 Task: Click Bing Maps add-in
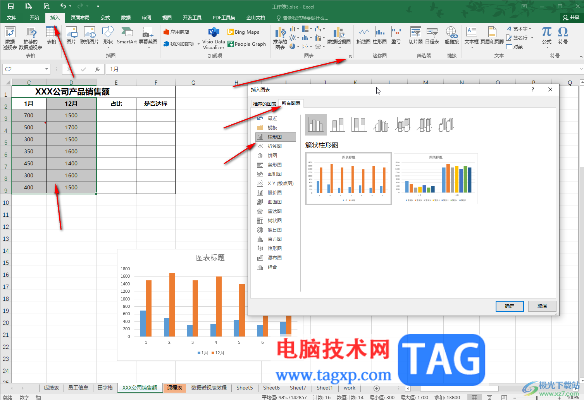click(243, 32)
